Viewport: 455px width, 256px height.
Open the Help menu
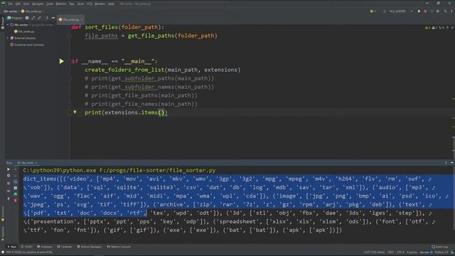[x=111, y=4]
